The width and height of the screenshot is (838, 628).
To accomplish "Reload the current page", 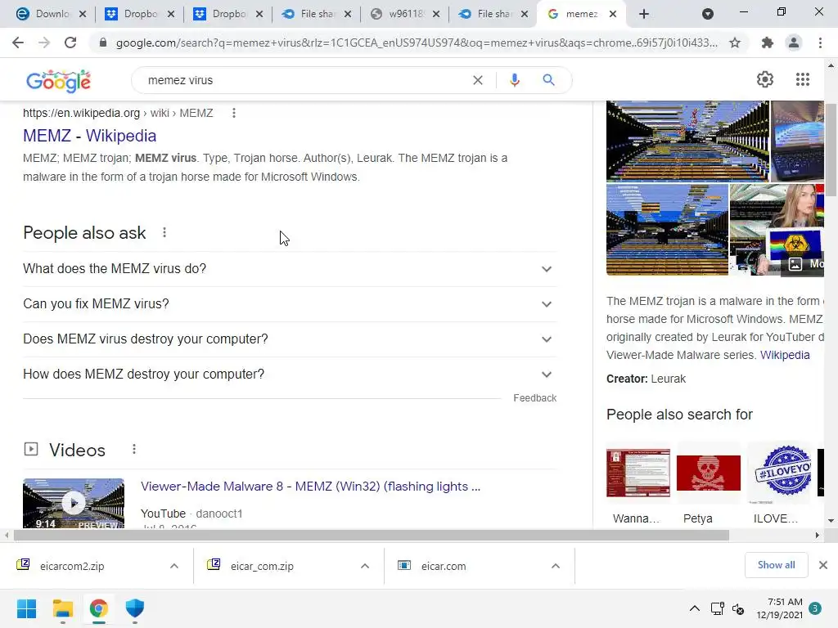I will [70, 43].
